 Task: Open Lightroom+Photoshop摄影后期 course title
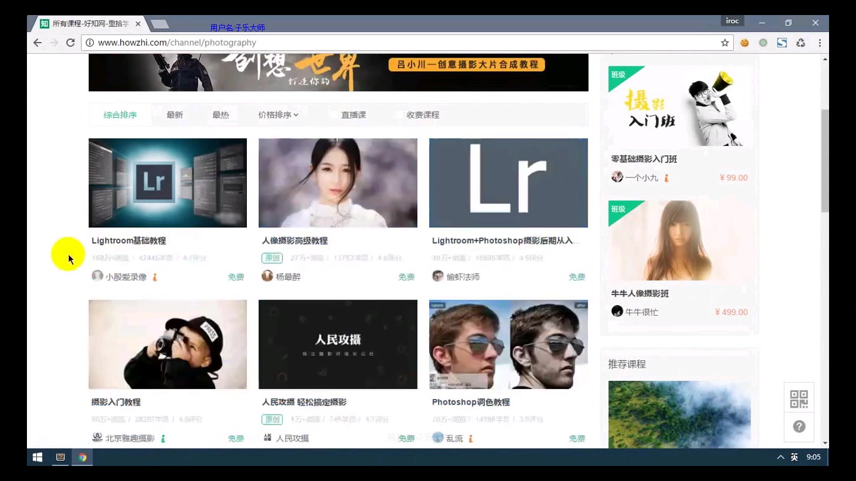tap(506, 240)
